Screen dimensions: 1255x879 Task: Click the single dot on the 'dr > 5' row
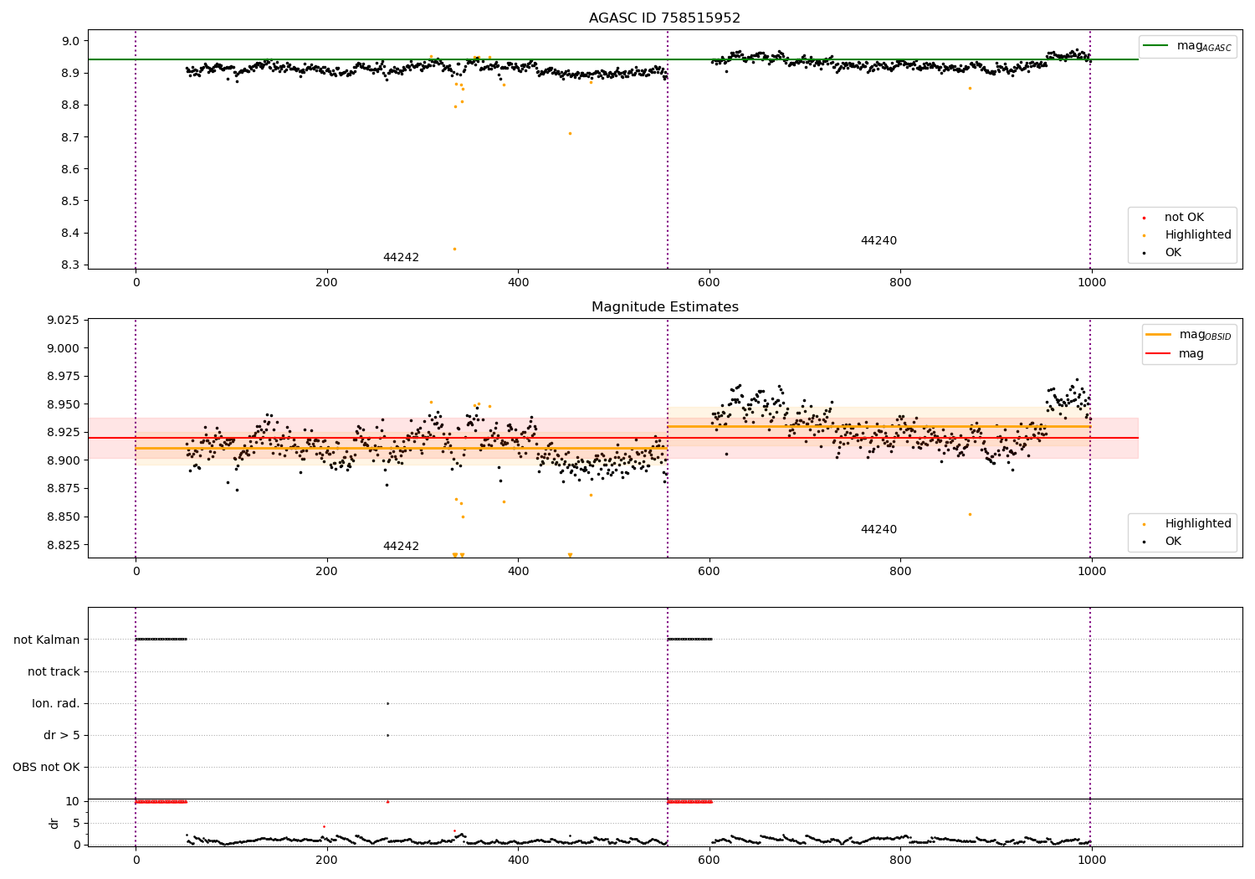click(x=387, y=735)
